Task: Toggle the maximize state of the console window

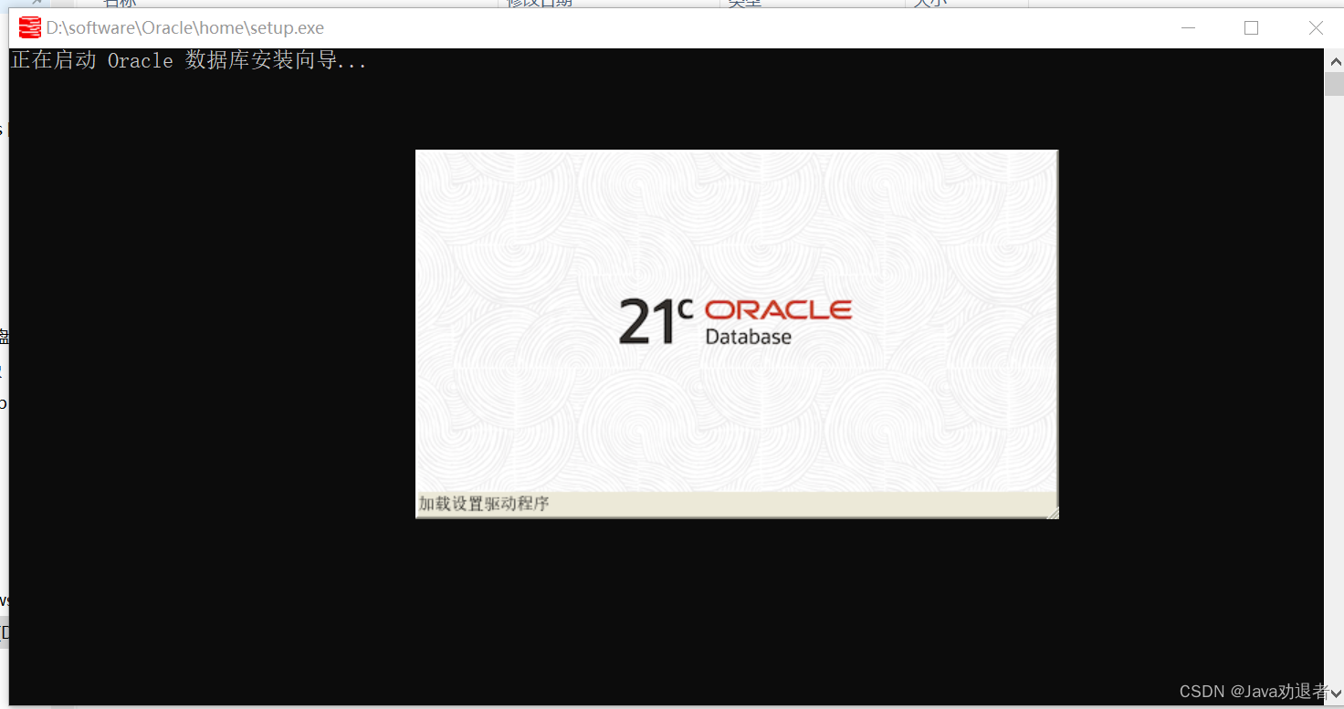Action: 1251,27
